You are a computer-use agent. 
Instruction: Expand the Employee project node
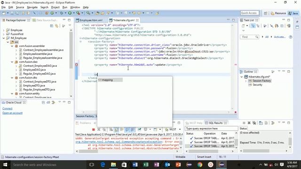point(4,30)
